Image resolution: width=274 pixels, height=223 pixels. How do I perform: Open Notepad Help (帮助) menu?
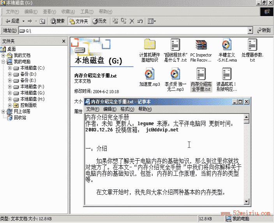coord(145,109)
